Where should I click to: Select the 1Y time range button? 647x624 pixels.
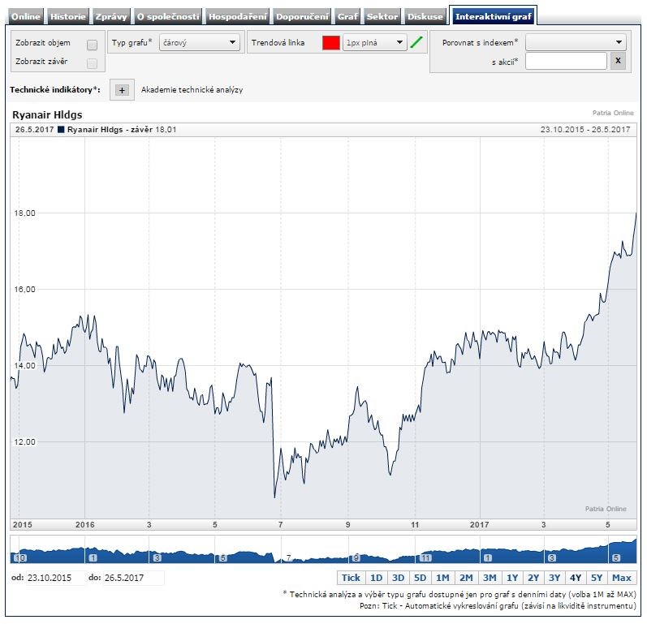(x=512, y=578)
